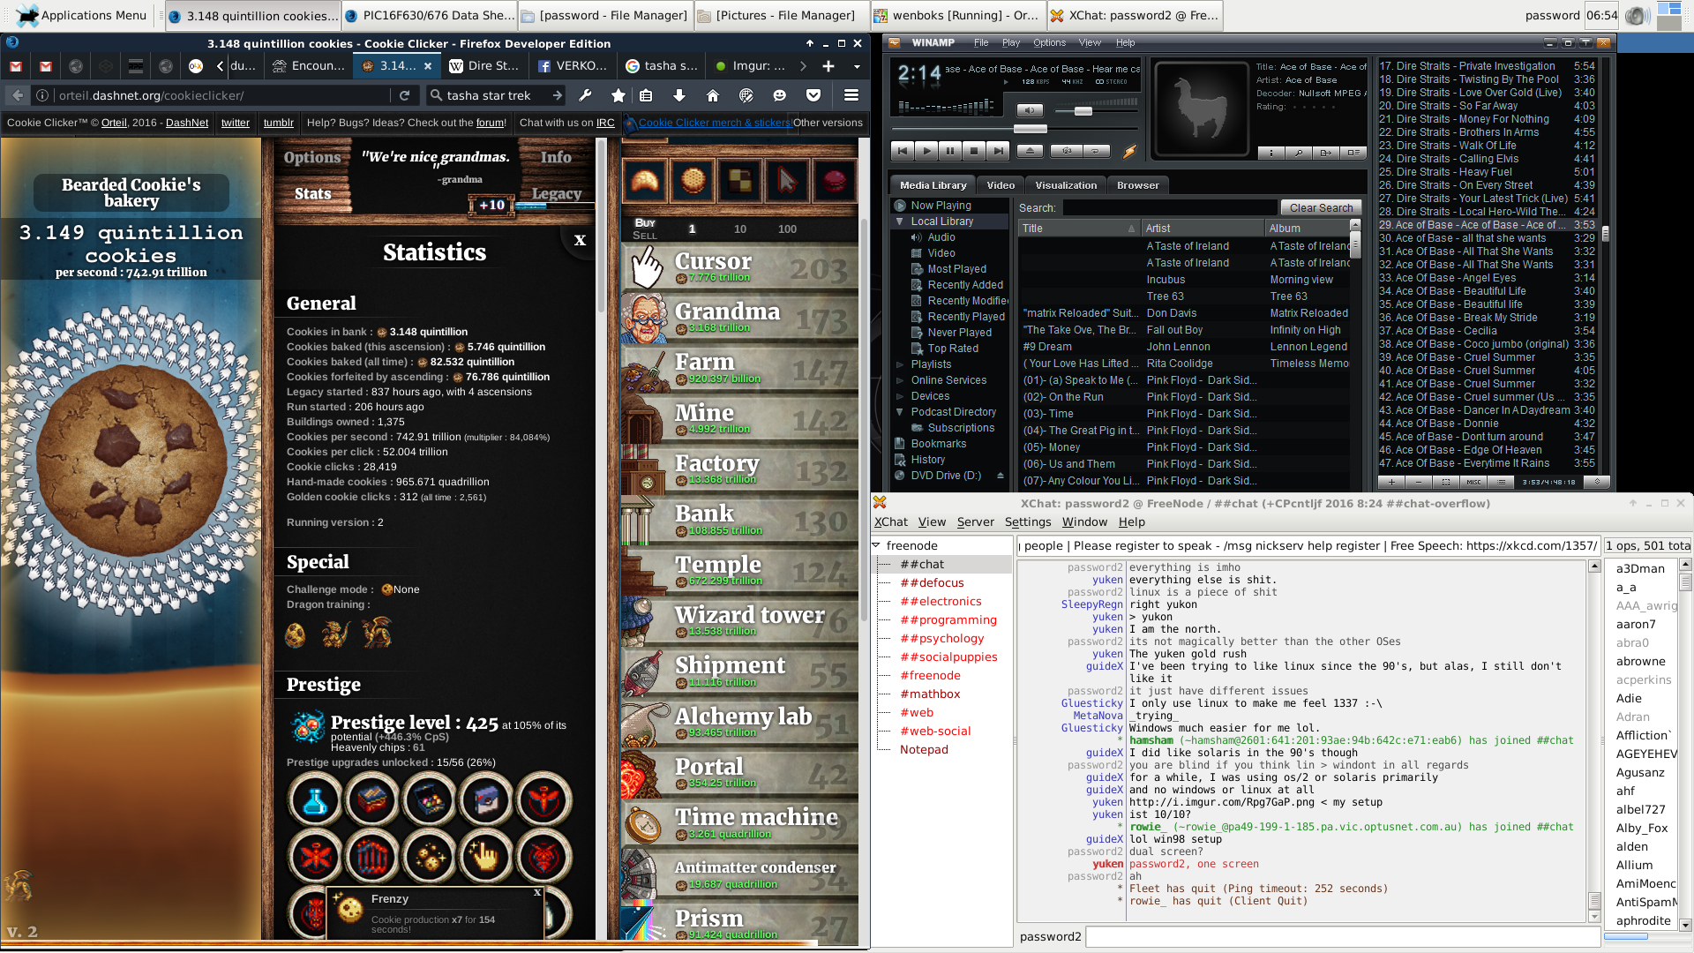Click Winamp previous track button
Viewport: 1694px width, 953px height.
click(902, 151)
